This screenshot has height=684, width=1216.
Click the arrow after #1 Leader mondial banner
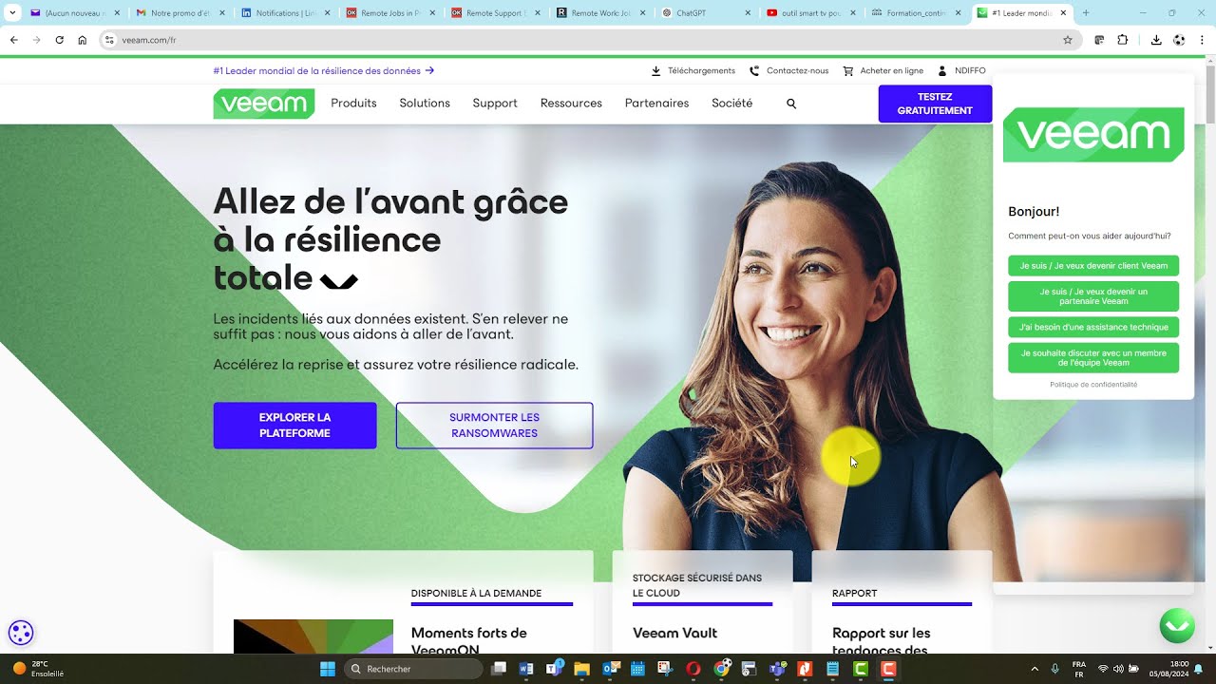429,70
